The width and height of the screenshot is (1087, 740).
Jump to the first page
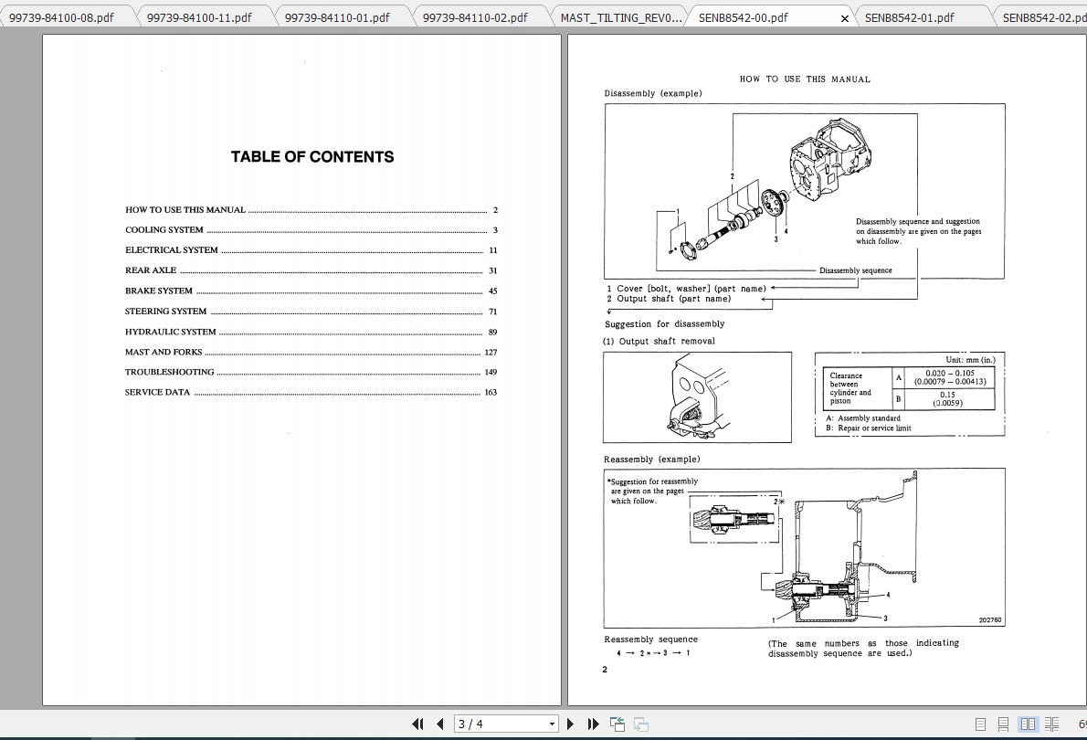pyautogui.click(x=417, y=724)
